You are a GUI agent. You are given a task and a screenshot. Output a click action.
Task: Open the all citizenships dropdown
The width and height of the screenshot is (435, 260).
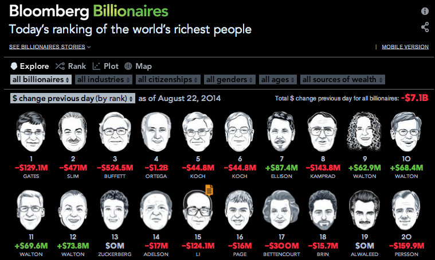coord(168,80)
